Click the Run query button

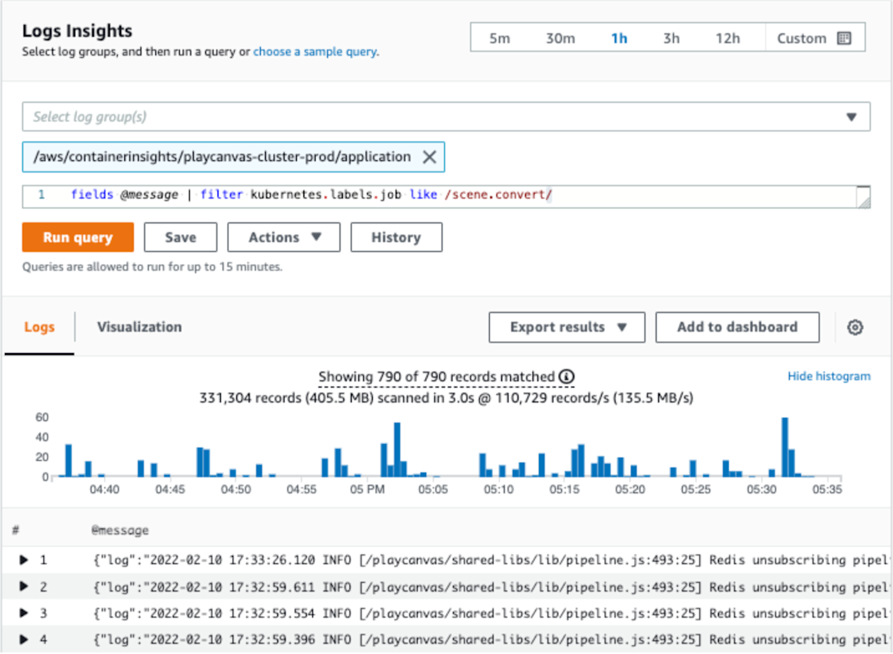[78, 237]
